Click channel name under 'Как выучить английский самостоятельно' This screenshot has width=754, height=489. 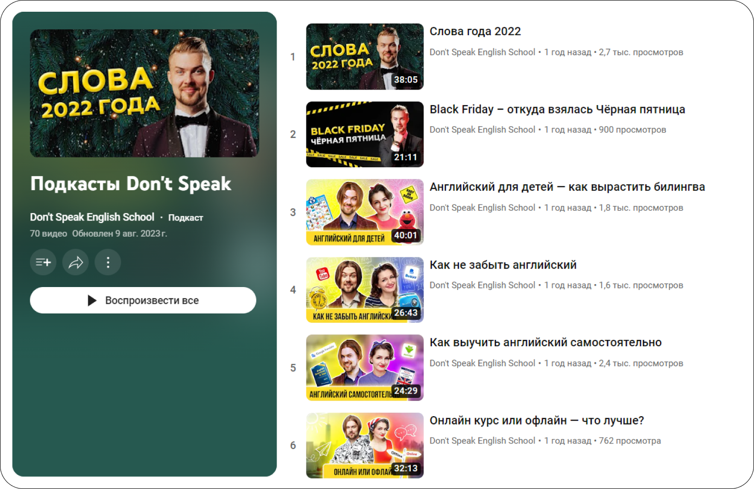[482, 363]
